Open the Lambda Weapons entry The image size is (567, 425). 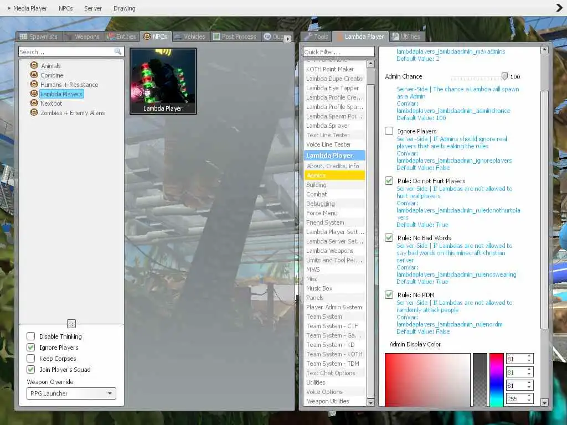pyautogui.click(x=334, y=251)
